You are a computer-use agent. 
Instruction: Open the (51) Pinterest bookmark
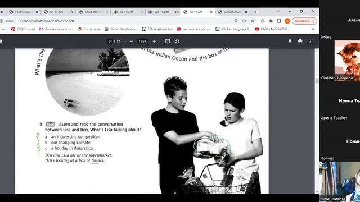point(23,29)
